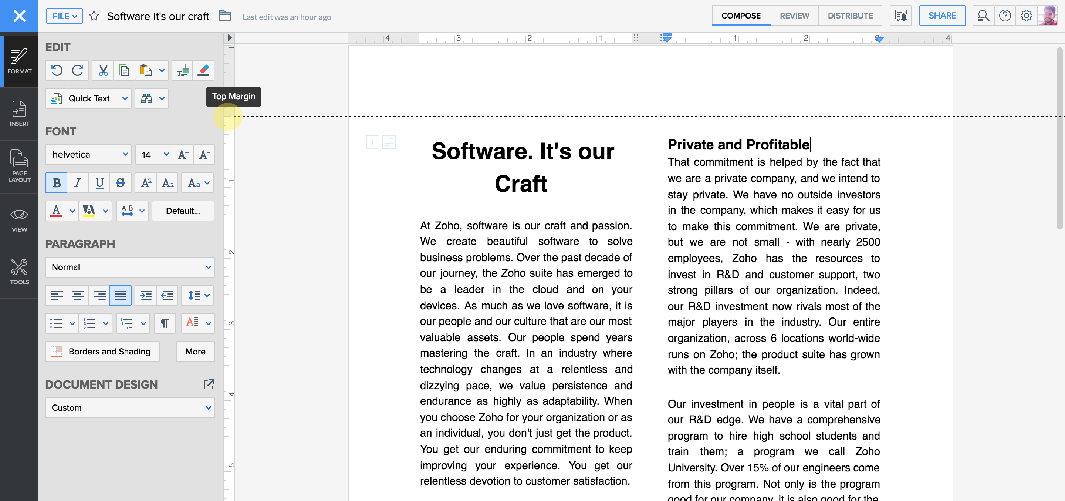Click the font color swatch
This screenshot has height=501, width=1065.
click(56, 211)
